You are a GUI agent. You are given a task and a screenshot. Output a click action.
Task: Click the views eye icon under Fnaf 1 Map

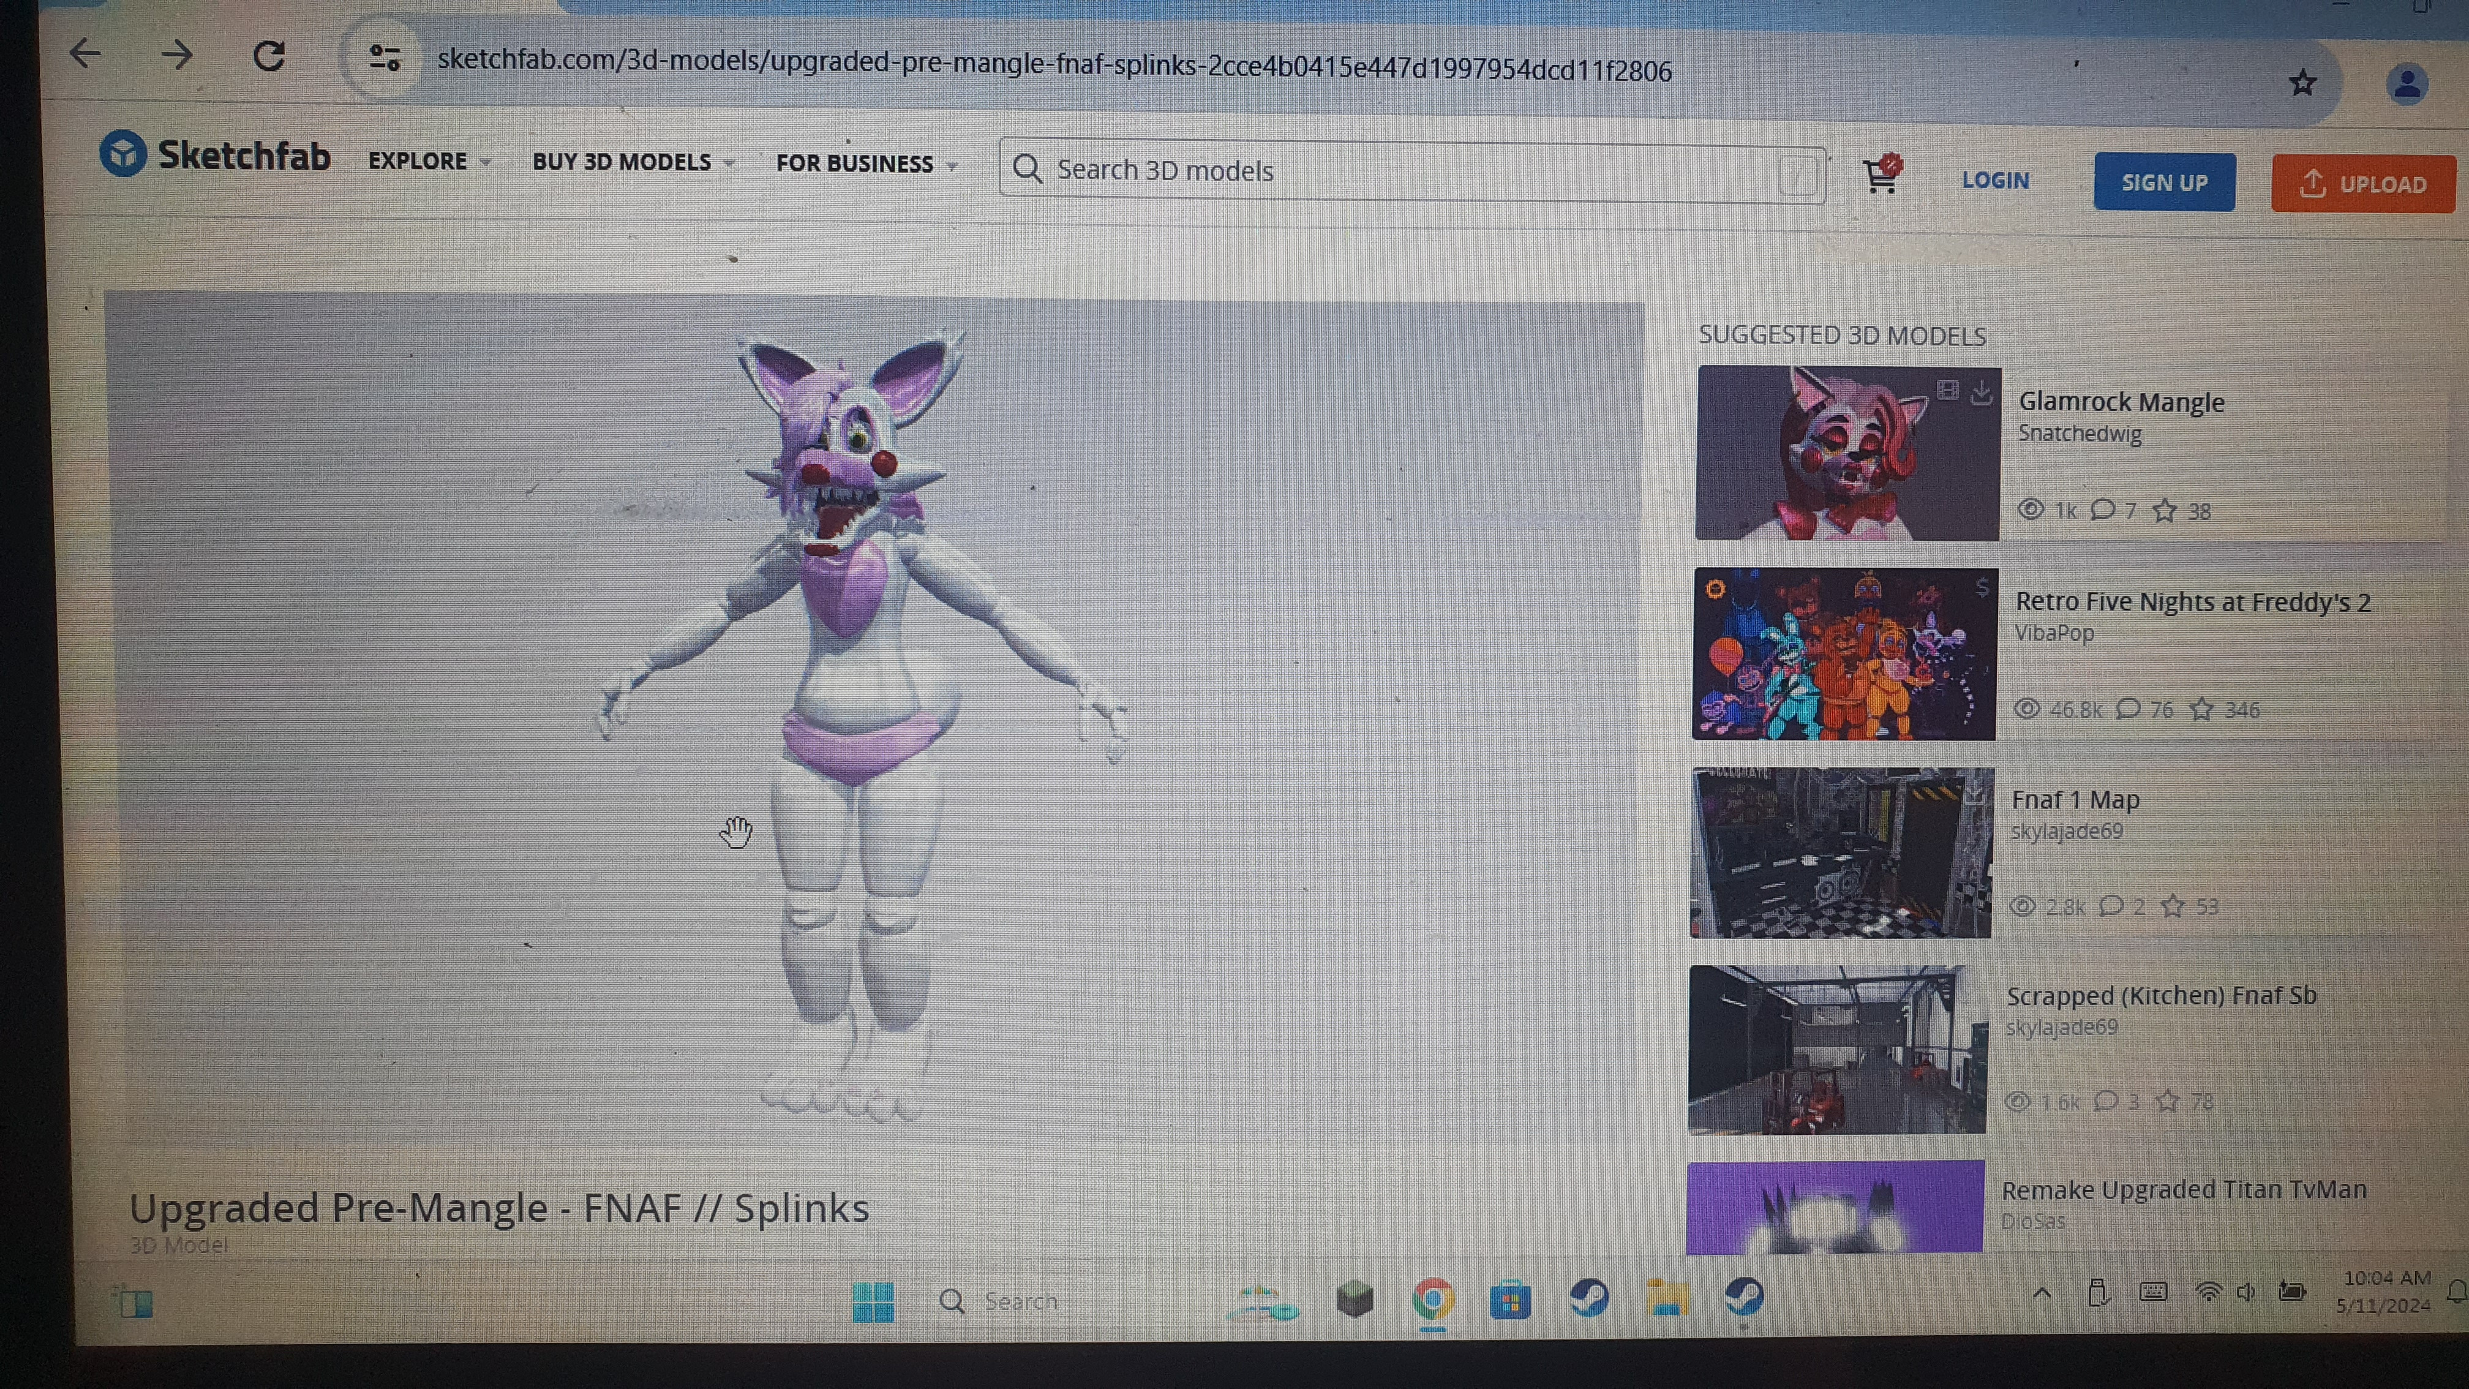pyautogui.click(x=2023, y=906)
